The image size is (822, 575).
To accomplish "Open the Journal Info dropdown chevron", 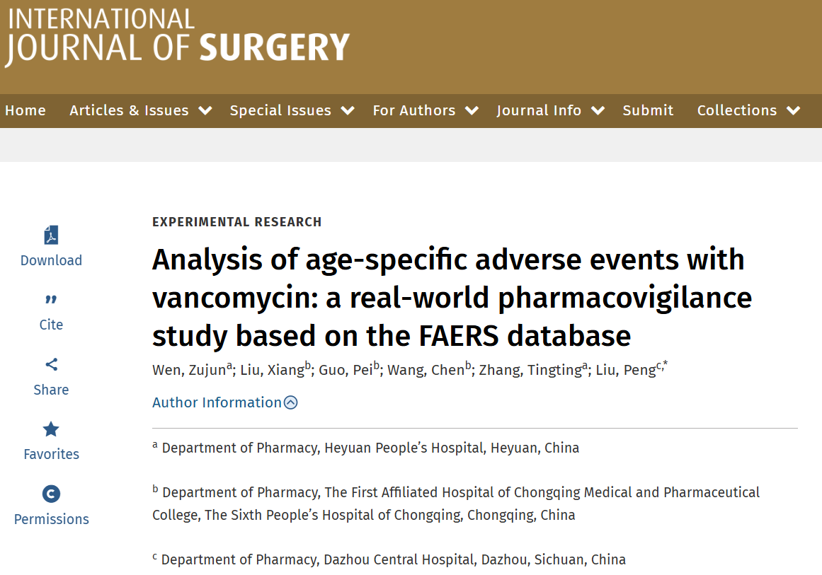I will (x=598, y=110).
